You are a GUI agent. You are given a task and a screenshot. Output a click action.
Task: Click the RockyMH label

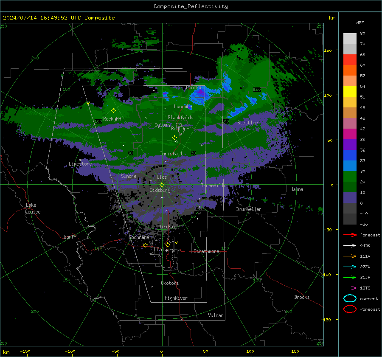tap(112, 119)
